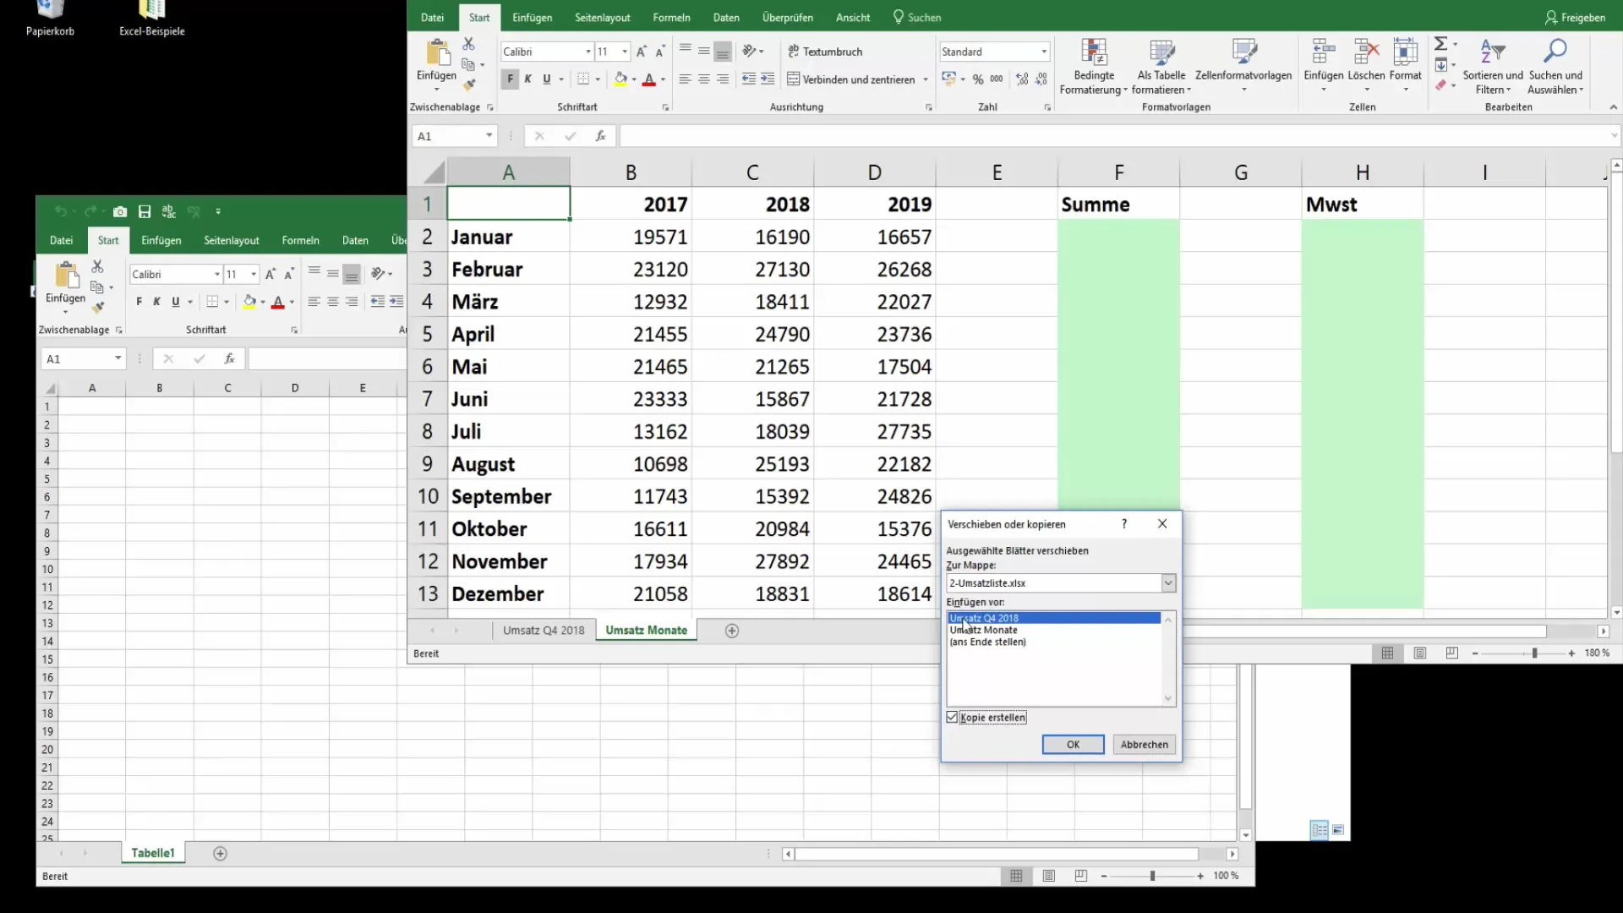Select the Summe header cell
Screen dimensions: 1623x913
[x=1118, y=205]
